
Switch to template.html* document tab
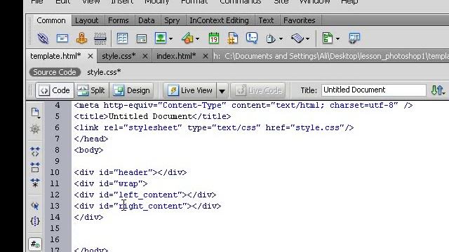point(55,56)
